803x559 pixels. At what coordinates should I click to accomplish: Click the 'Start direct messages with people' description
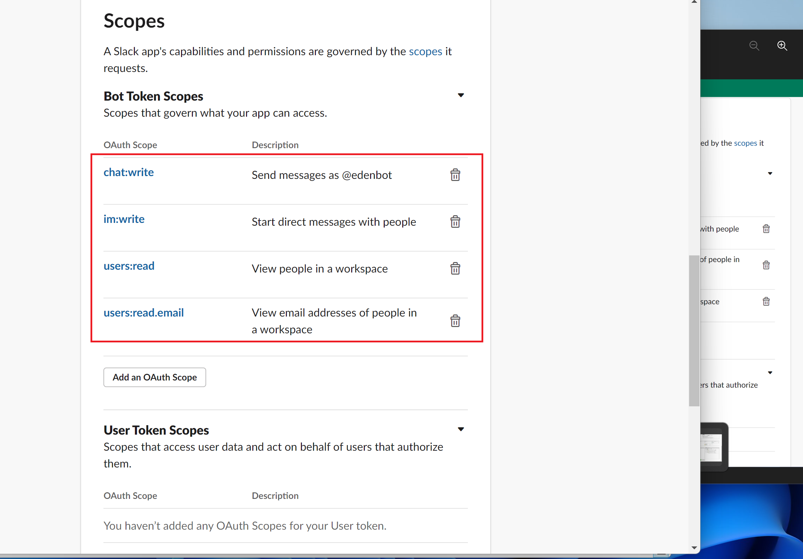tap(334, 222)
